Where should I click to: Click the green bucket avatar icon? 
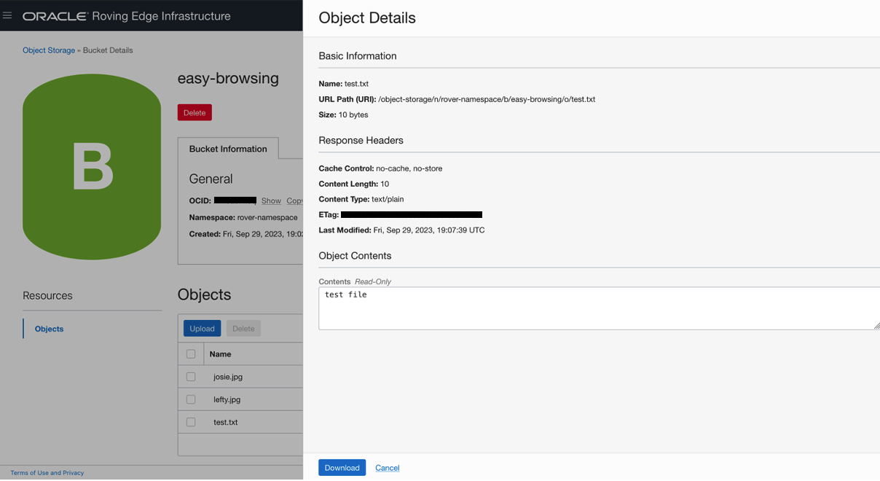point(91,166)
